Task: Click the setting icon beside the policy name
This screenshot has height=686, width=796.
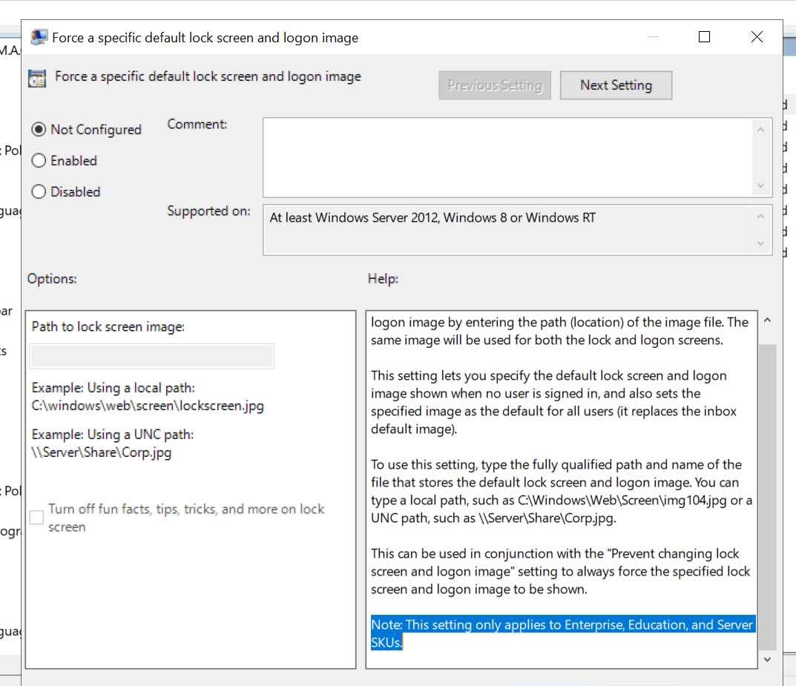Action: coord(37,78)
